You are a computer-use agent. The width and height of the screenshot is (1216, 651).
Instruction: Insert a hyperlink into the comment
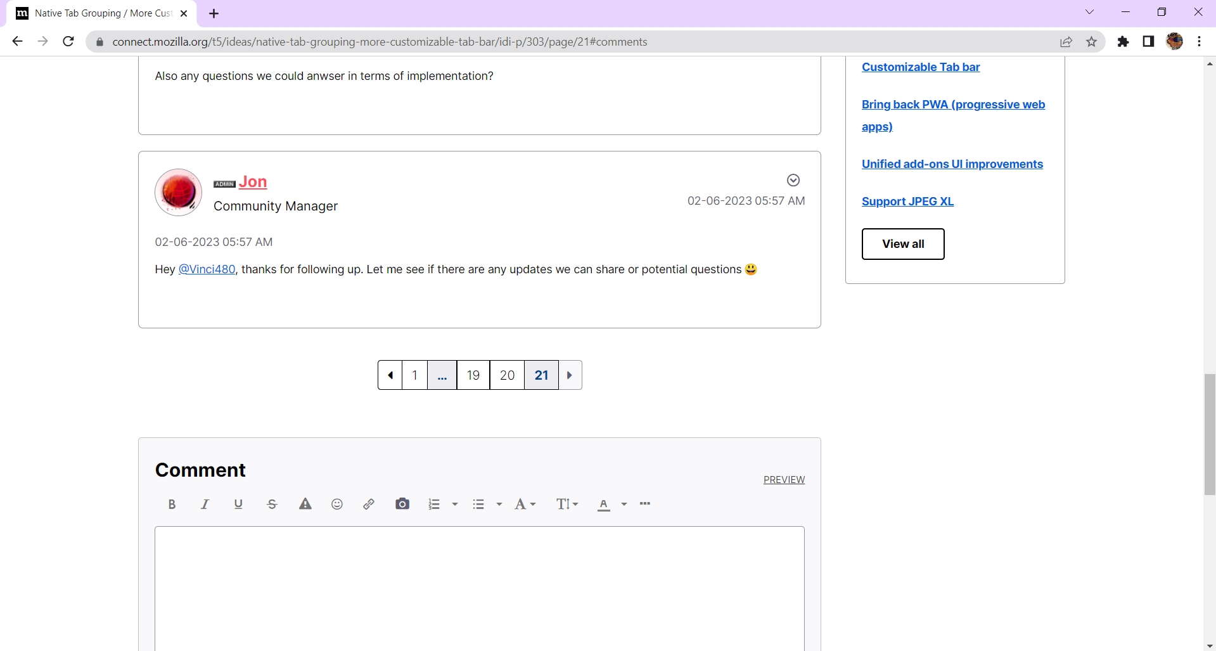tap(369, 504)
